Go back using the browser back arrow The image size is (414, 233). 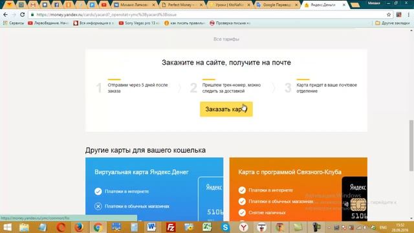tap(6, 14)
